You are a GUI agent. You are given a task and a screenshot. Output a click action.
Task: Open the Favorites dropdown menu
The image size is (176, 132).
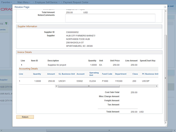click(x=7, y=2)
